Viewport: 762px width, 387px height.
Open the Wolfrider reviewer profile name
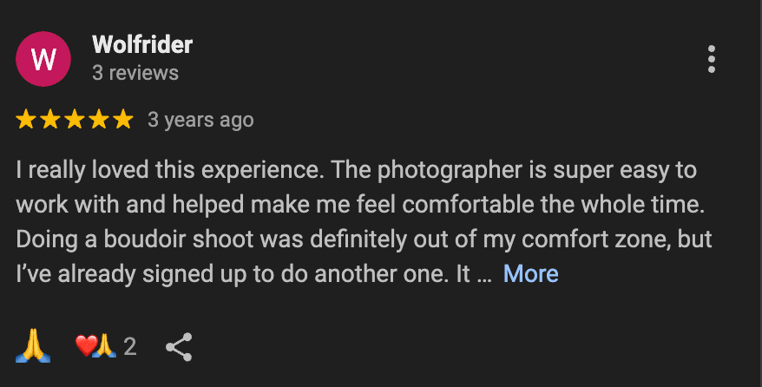click(141, 44)
